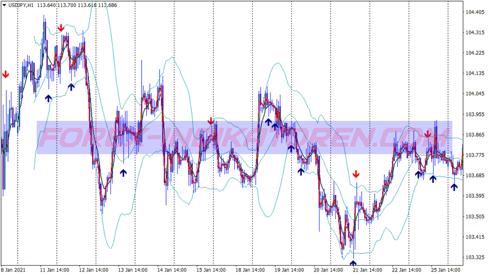Click the 20 Jan 14:00 time label

(x=328, y=270)
